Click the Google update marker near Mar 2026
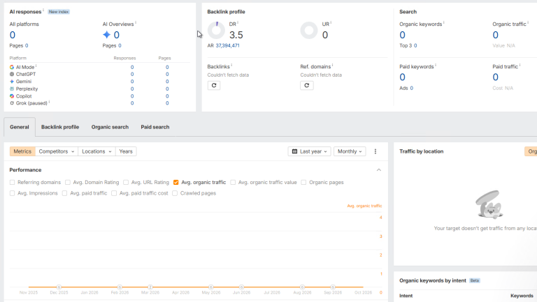 tap(150, 287)
